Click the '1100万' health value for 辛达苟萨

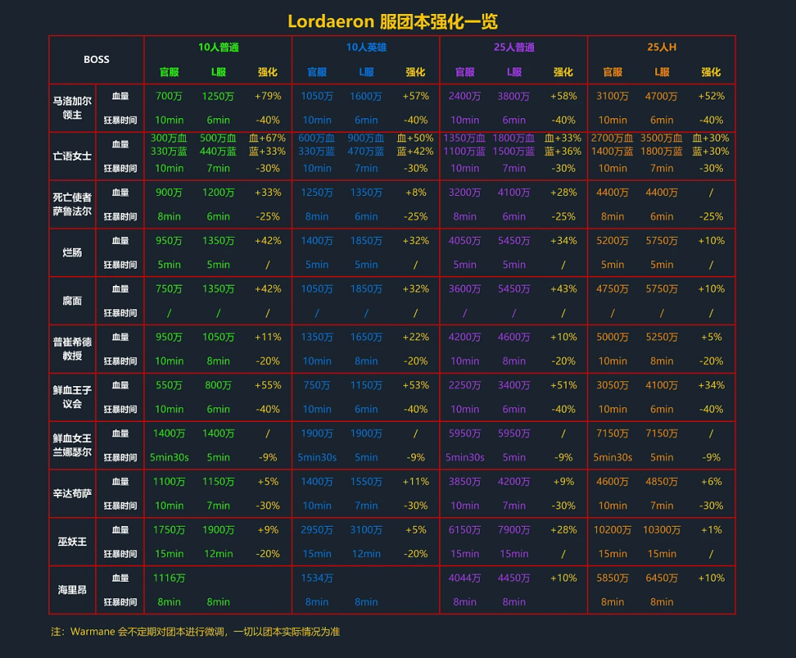point(169,482)
